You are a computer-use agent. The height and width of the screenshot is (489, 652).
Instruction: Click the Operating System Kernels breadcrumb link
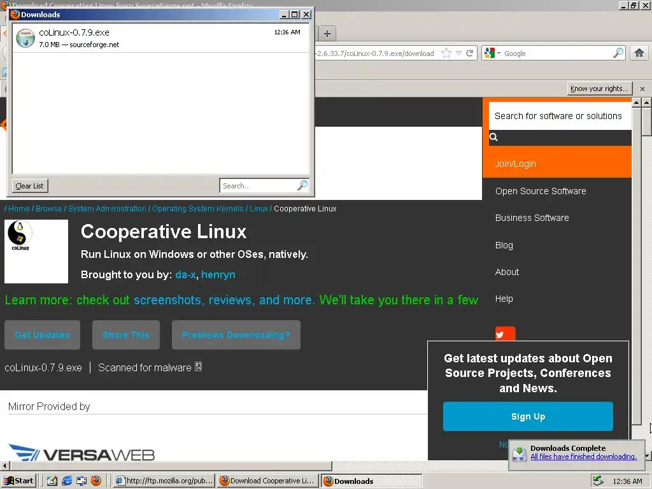pos(198,209)
